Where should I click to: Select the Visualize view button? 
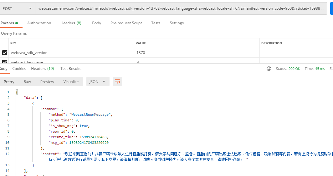click(x=71, y=81)
